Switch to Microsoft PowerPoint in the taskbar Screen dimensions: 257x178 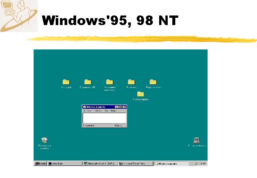pyautogui.click(x=135, y=163)
